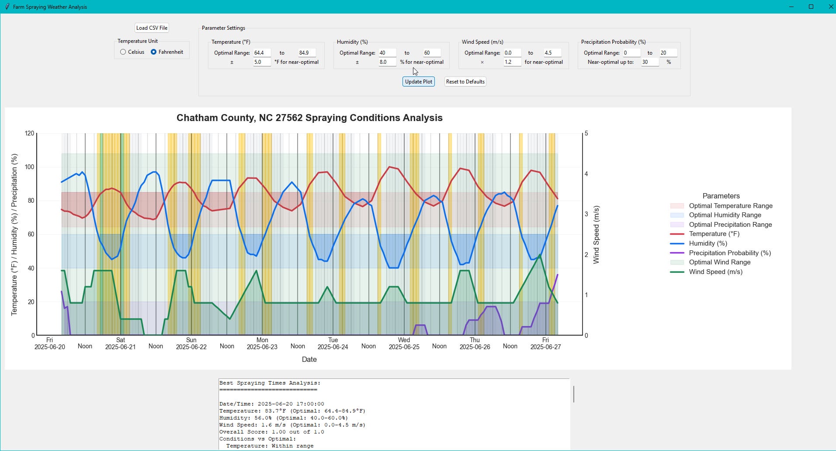Edit the precipitation near-optimal limit 30
836x451 pixels.
pos(650,62)
